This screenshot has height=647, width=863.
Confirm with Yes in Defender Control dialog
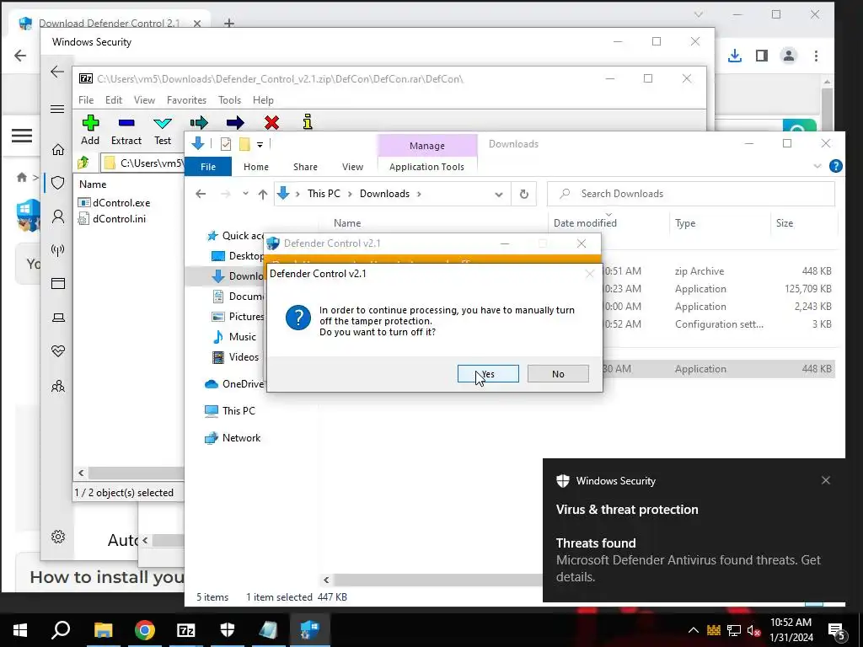488,373
